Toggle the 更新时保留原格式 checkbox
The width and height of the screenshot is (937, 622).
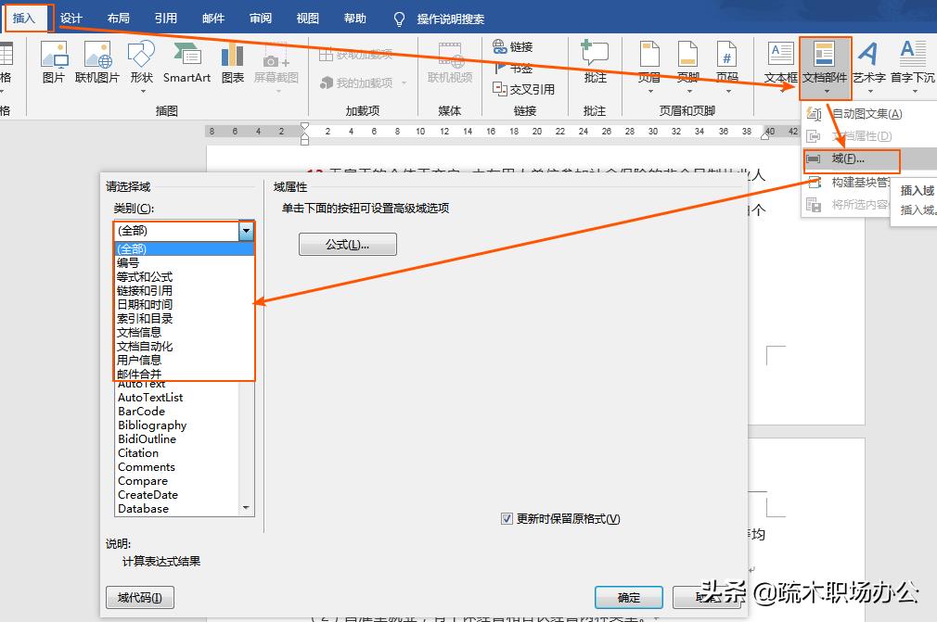[506, 519]
